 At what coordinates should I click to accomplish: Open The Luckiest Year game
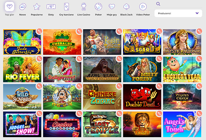(182, 70)
